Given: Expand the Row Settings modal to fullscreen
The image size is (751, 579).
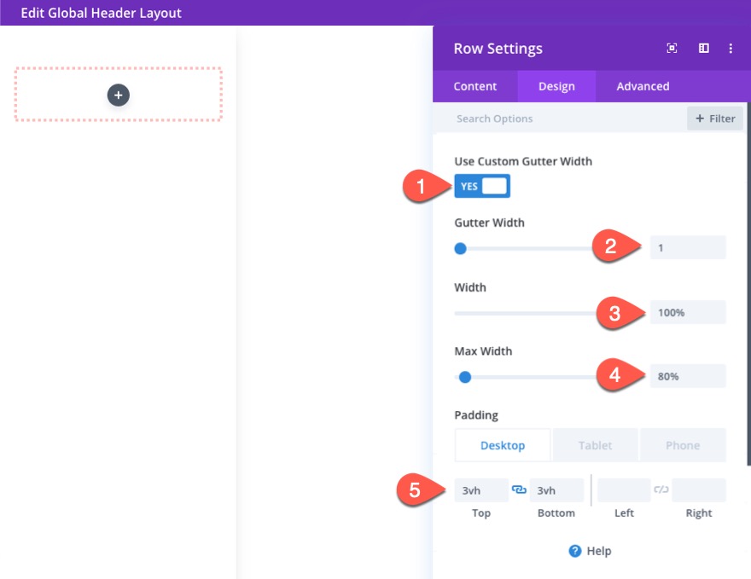Looking at the screenshot, I should (672, 48).
